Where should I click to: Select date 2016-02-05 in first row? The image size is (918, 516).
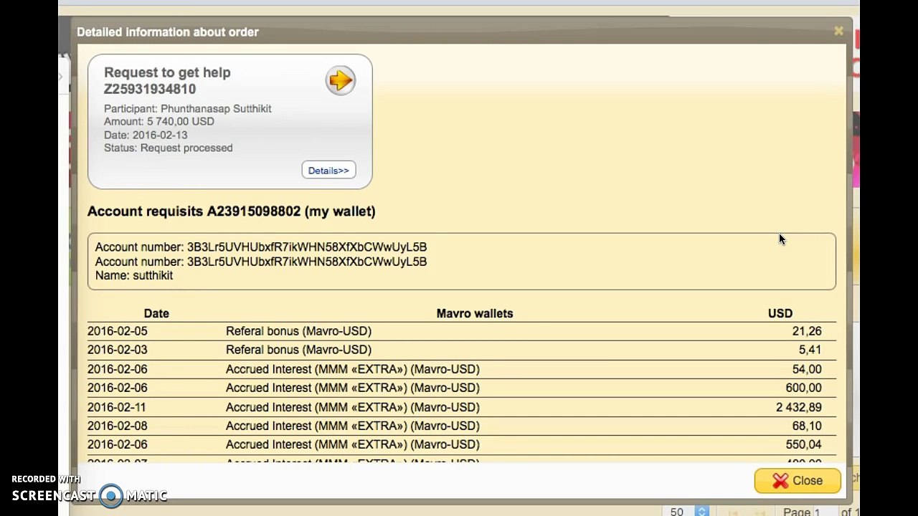tap(118, 331)
